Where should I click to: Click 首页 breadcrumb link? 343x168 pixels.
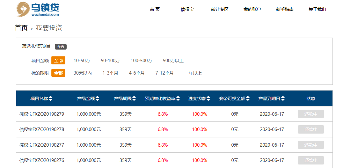(x=21, y=28)
